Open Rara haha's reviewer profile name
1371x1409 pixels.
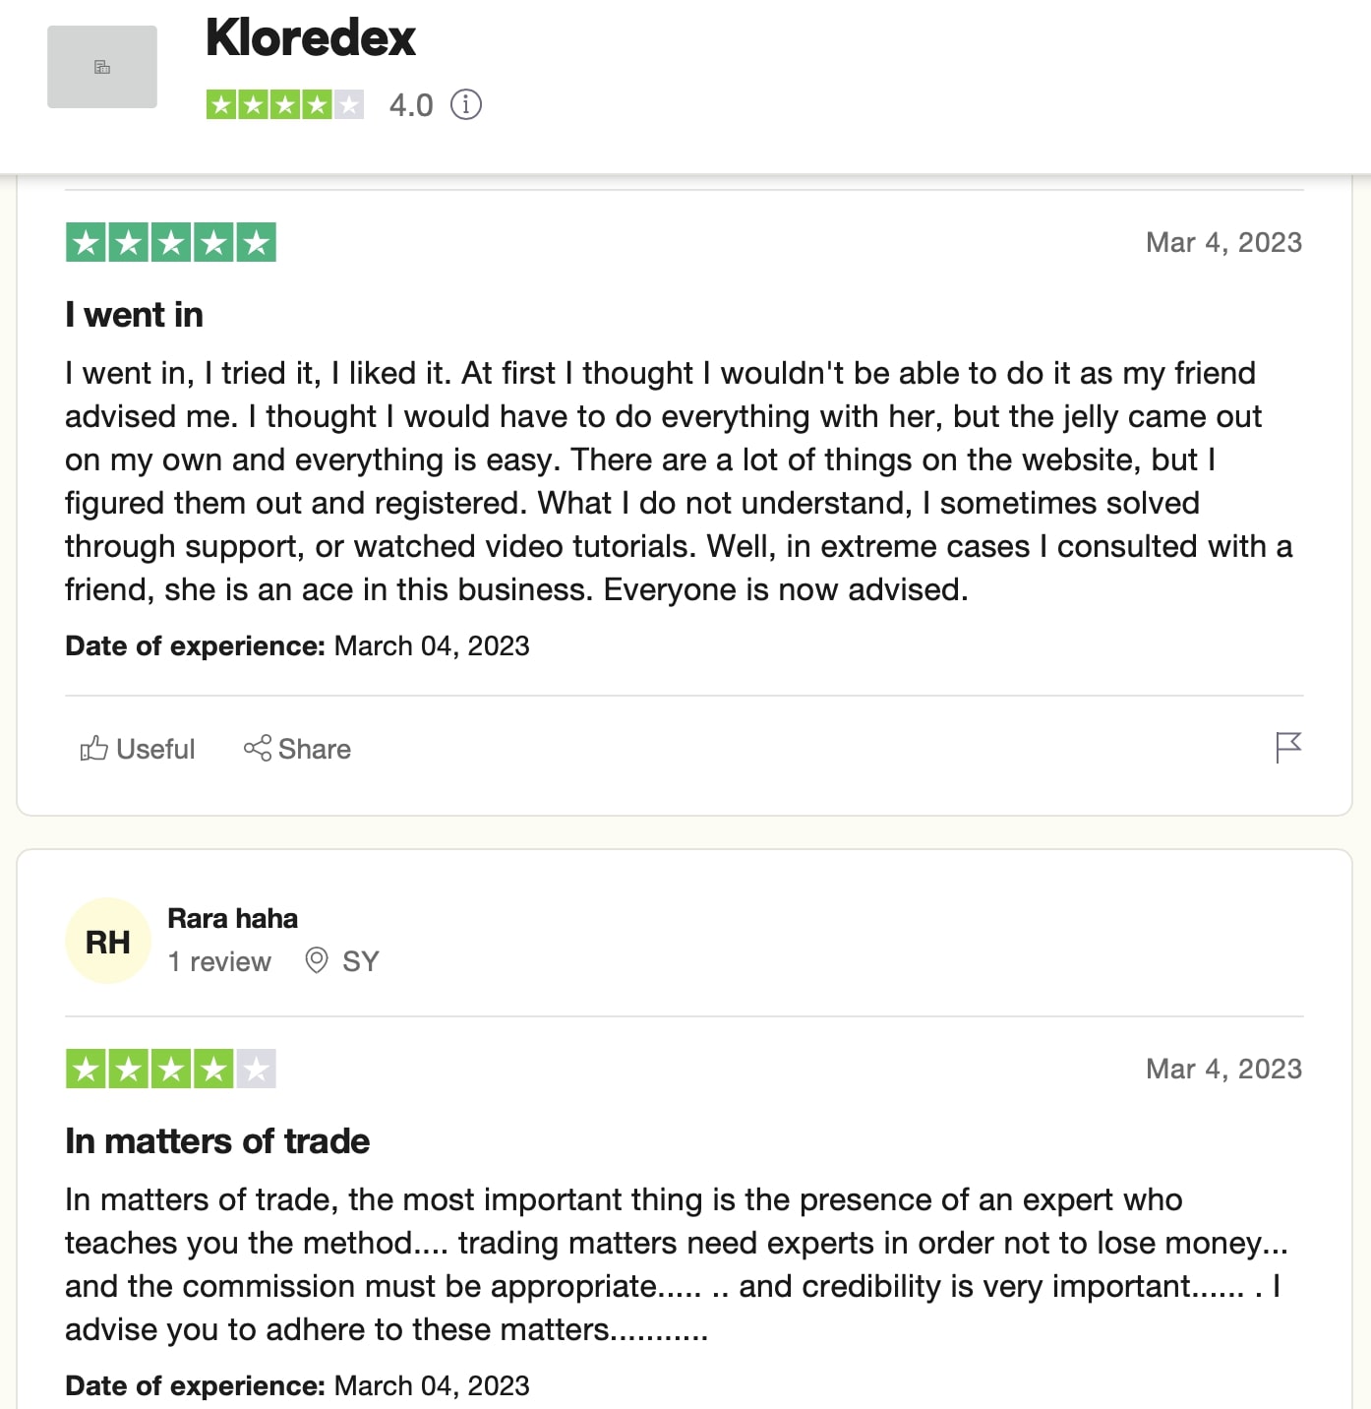(x=232, y=918)
